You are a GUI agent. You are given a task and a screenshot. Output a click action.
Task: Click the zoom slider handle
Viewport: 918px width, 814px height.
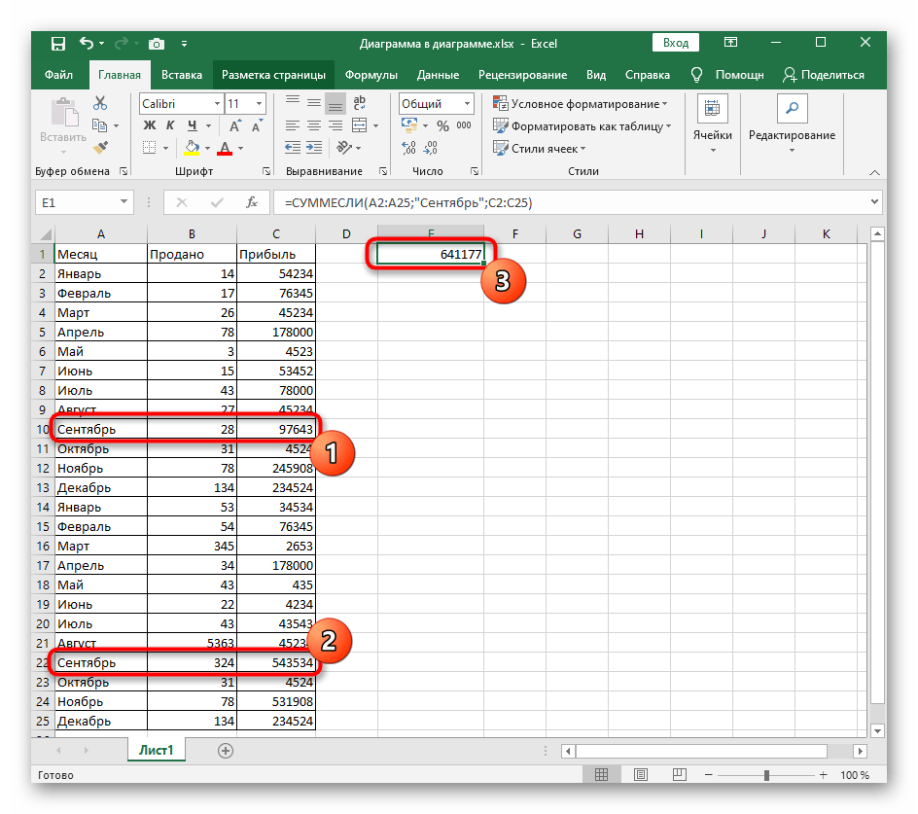(766, 775)
